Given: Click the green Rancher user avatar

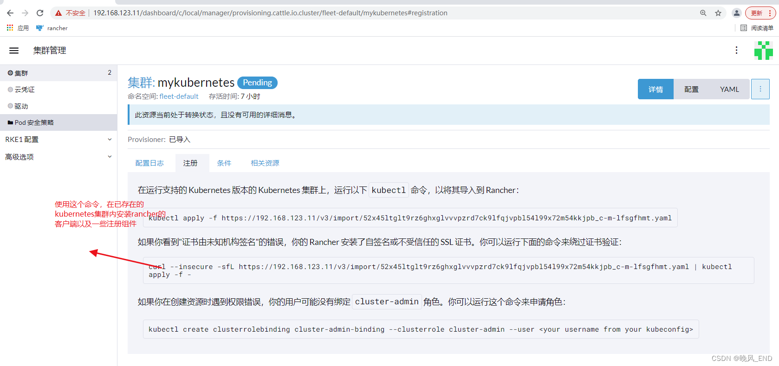Looking at the screenshot, I should [x=763, y=51].
